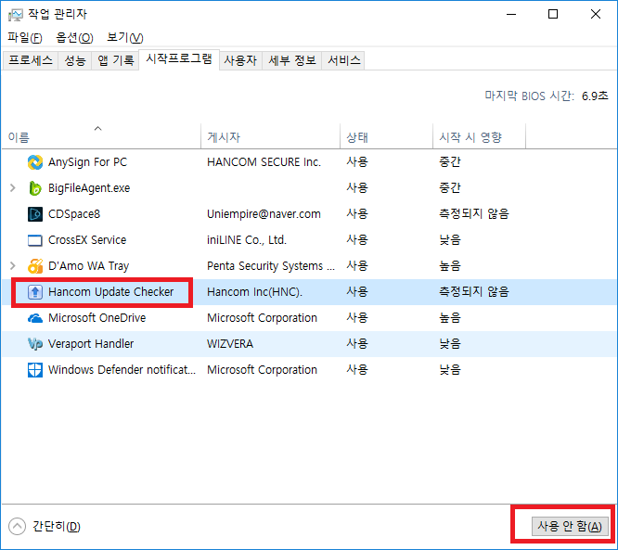Expand the D'Amo WA Tray row
The image size is (618, 550).
13,266
